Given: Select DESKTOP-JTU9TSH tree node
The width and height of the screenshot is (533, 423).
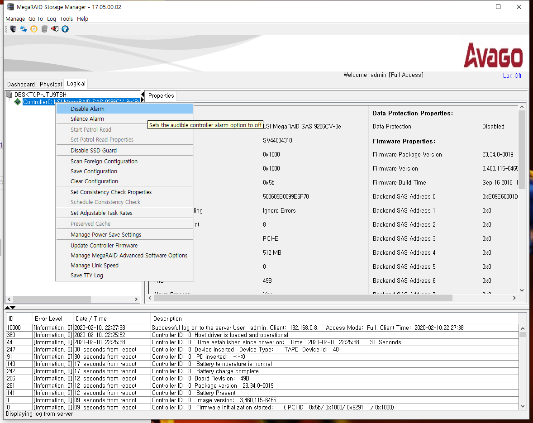Looking at the screenshot, I should coord(40,95).
